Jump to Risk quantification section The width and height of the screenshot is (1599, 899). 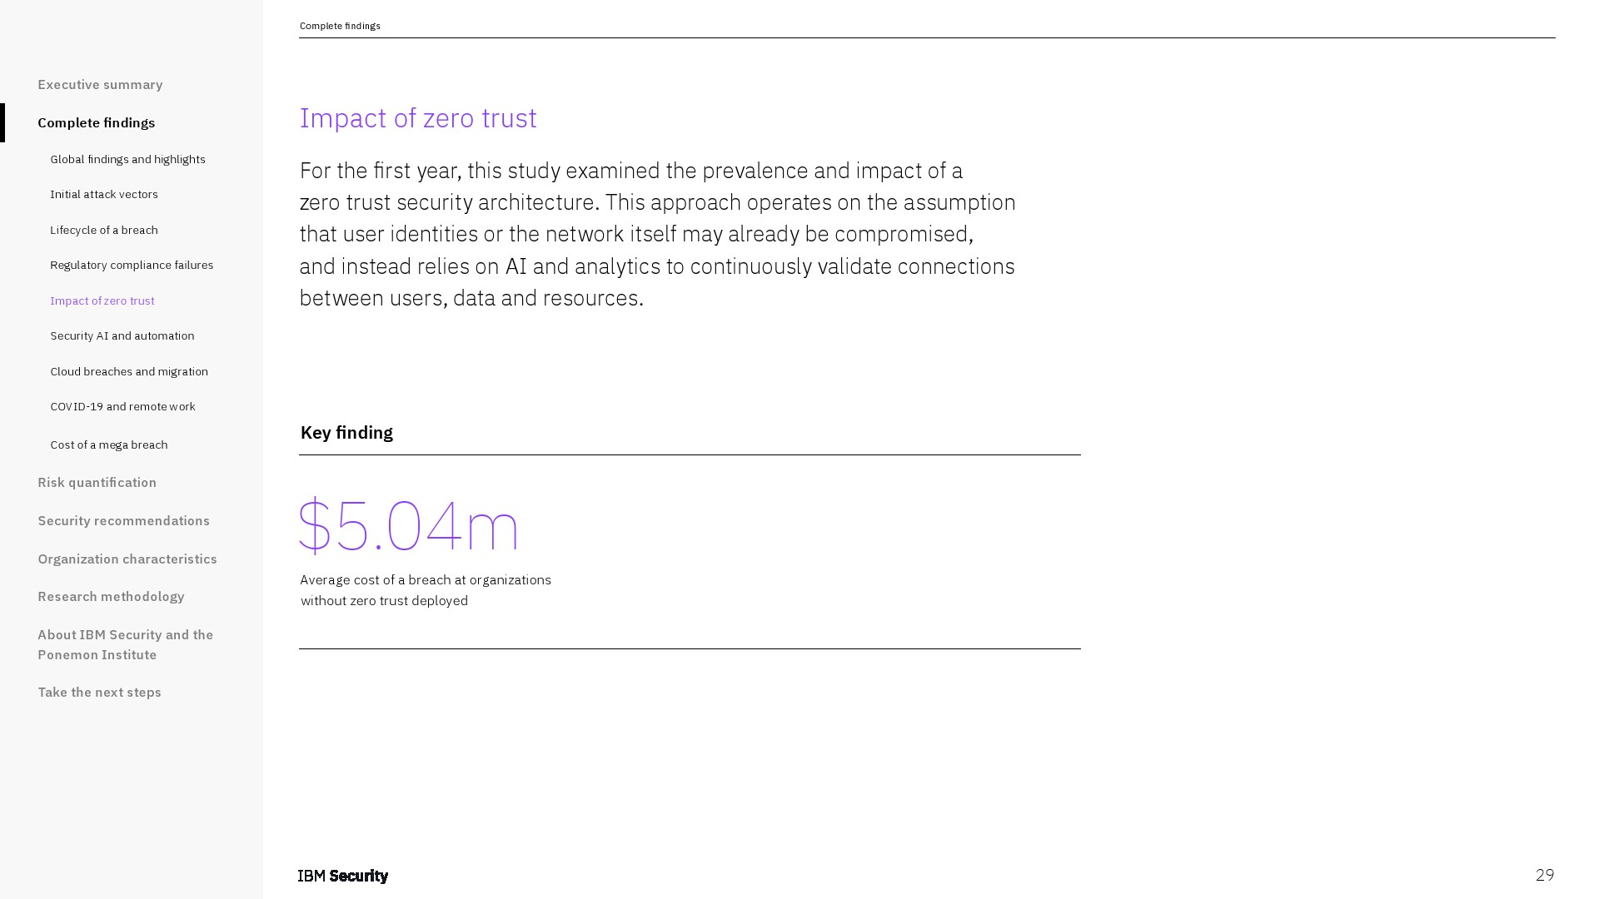click(97, 483)
